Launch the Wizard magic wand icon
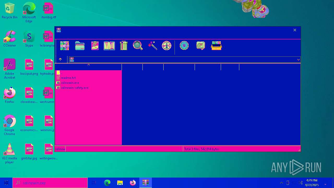 [x=153, y=46]
